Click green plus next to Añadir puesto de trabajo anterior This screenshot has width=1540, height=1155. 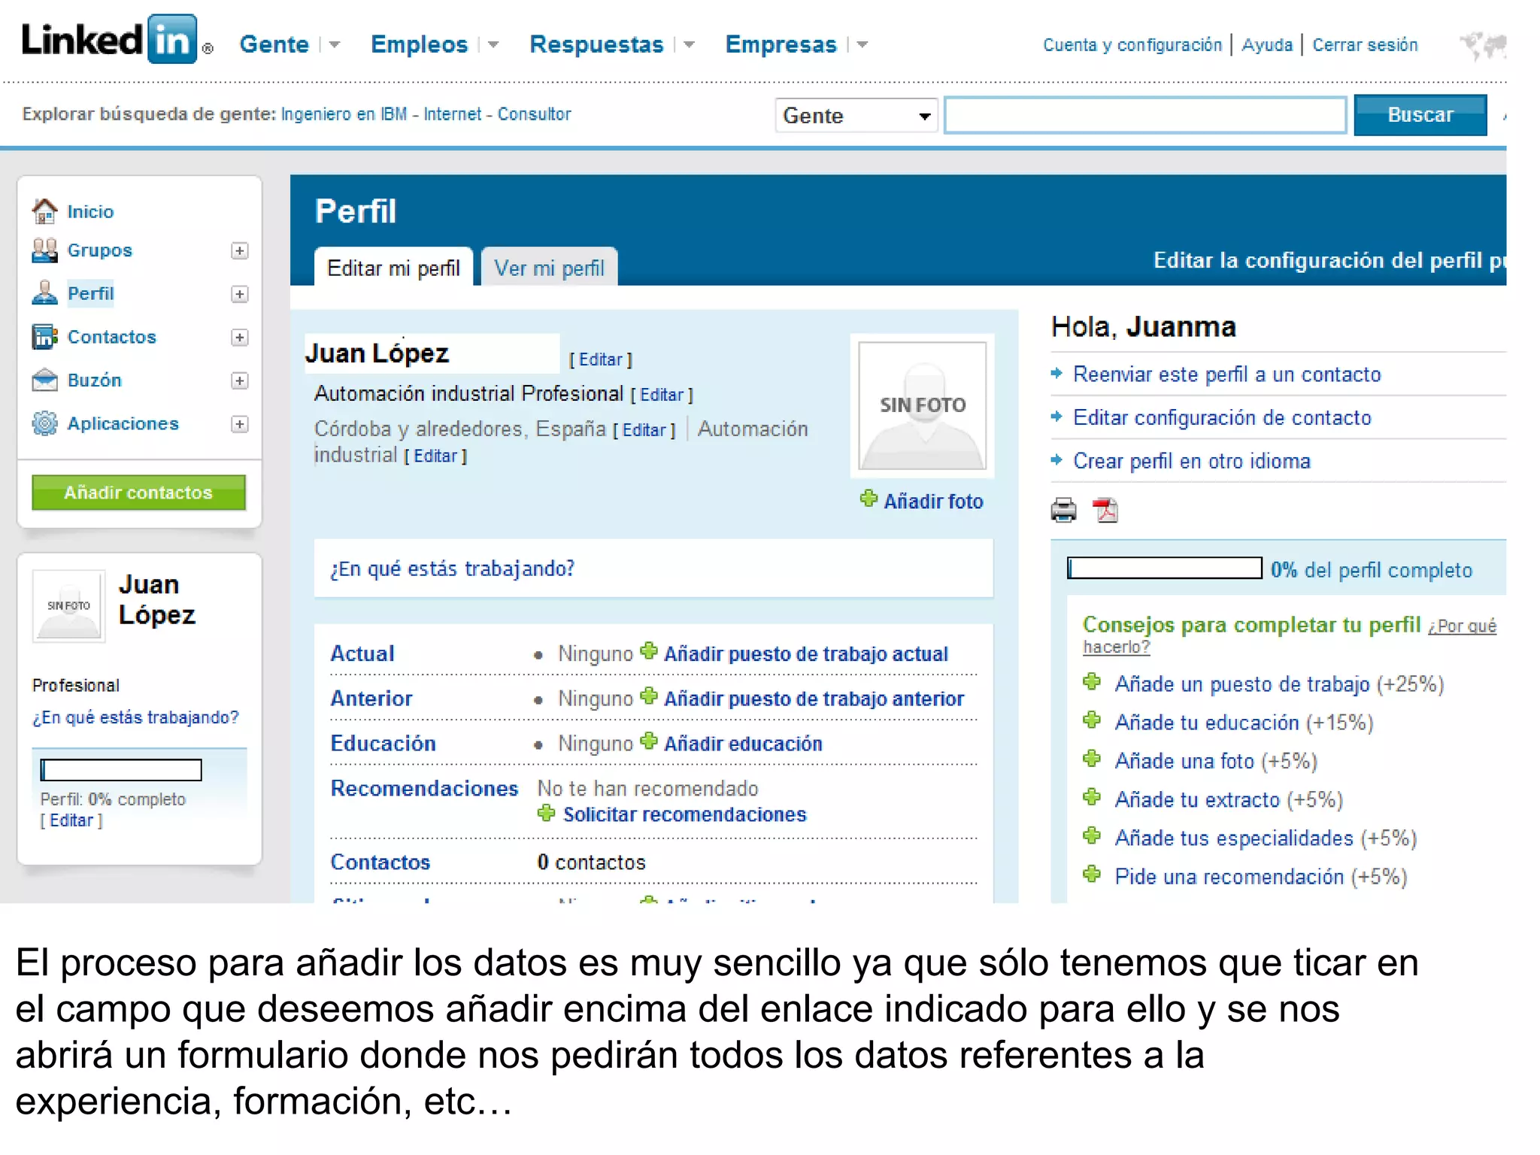click(649, 696)
